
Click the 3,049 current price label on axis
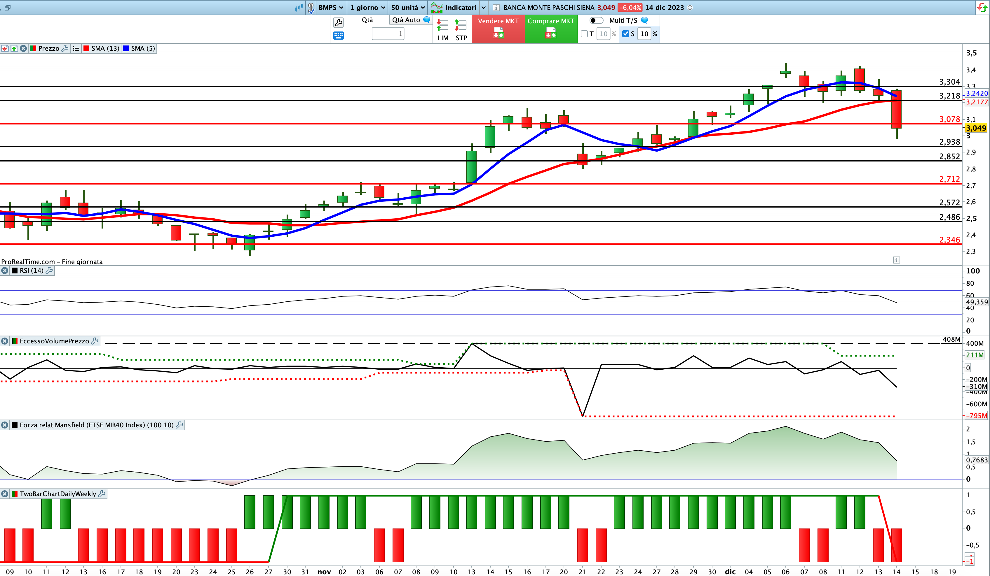click(x=976, y=128)
